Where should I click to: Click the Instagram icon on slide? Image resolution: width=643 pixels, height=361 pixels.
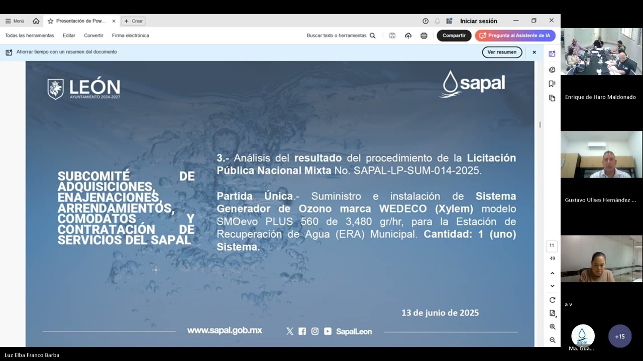[315, 331]
